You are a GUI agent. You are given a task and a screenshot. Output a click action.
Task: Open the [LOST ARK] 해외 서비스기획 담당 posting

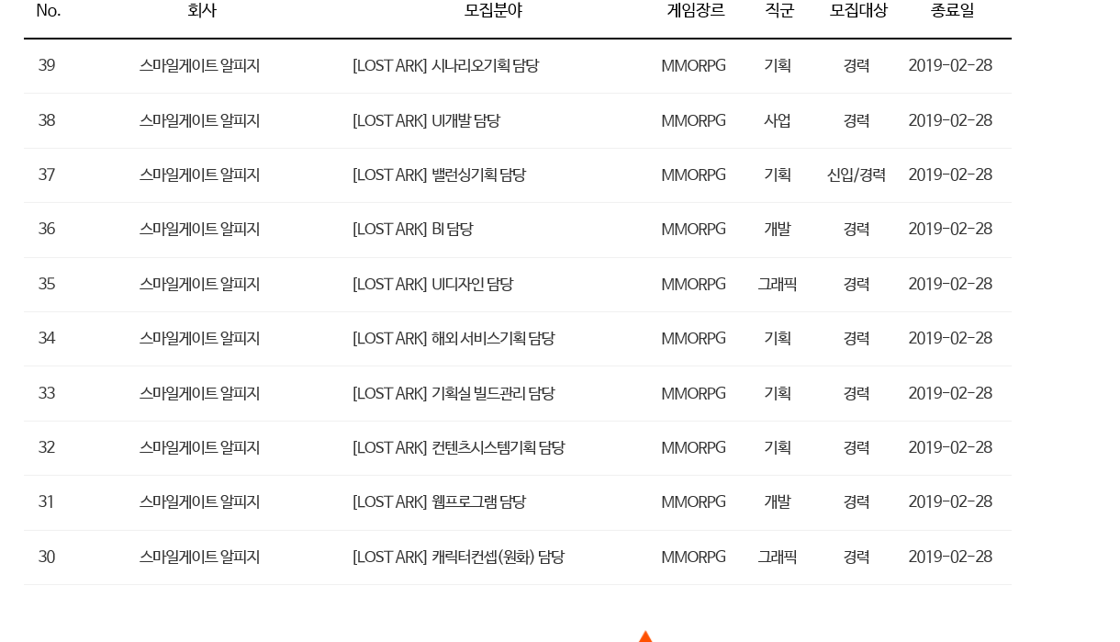[x=454, y=339]
